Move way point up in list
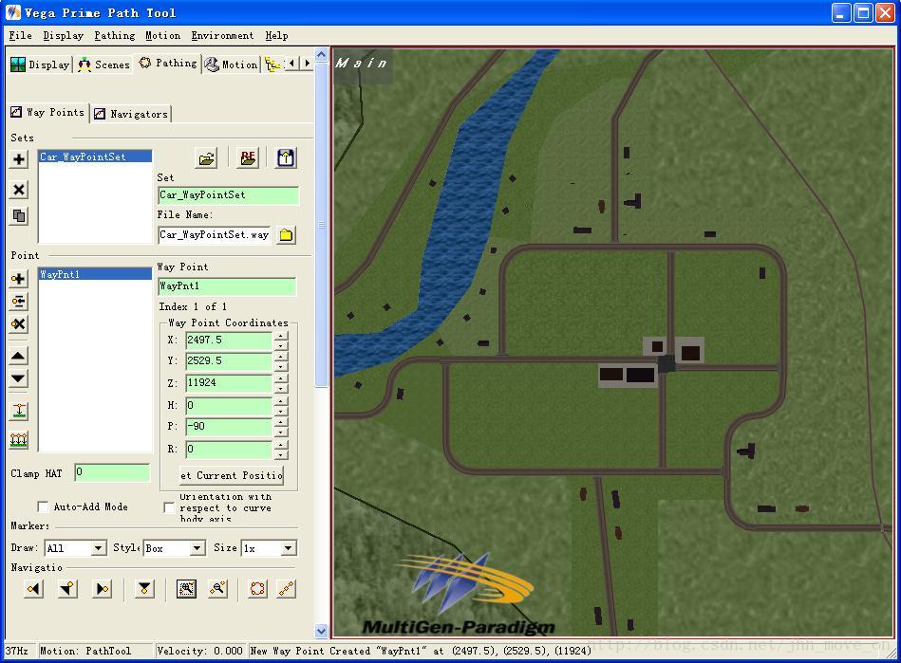 18,356
